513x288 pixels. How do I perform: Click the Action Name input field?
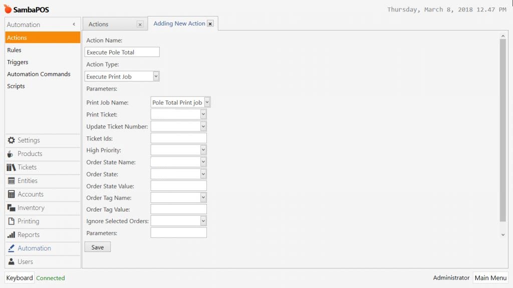point(122,51)
